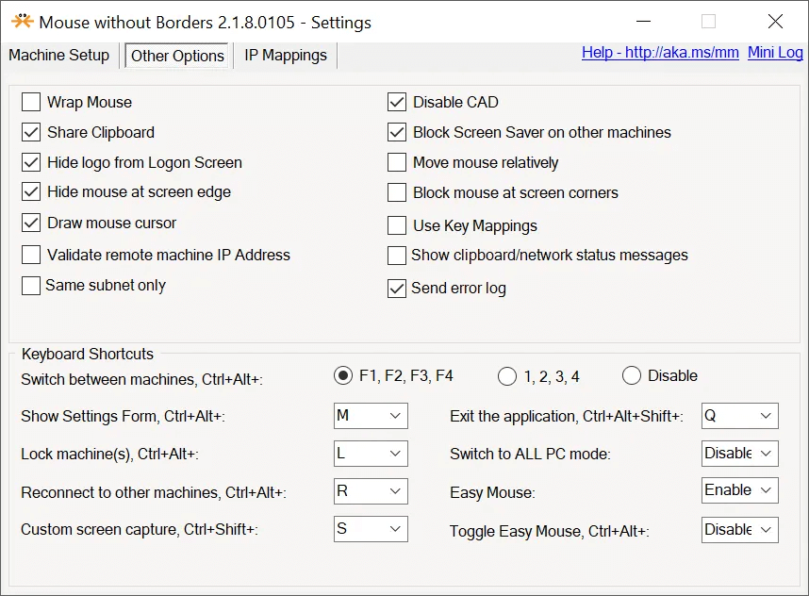Screen dimensions: 809x596
Task: Enable Move mouse relatively
Action: point(397,162)
